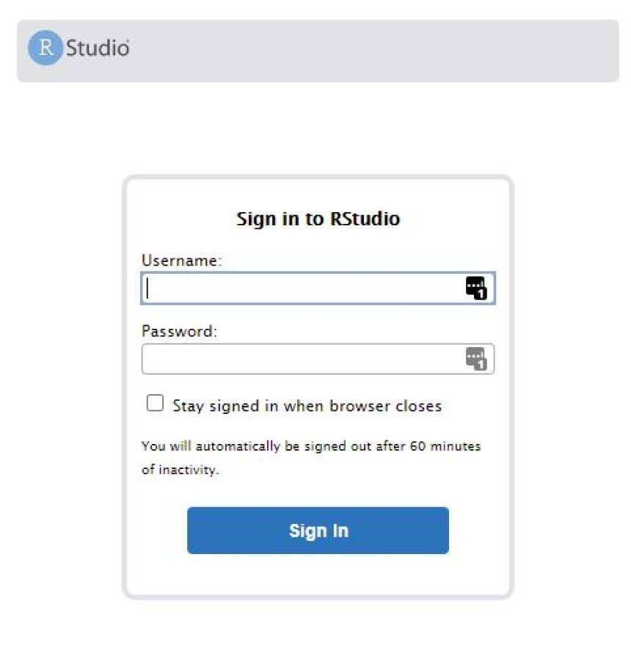The width and height of the screenshot is (631, 651).
Task: Enable the Stay signed in checkbox
Action: pyautogui.click(x=155, y=404)
